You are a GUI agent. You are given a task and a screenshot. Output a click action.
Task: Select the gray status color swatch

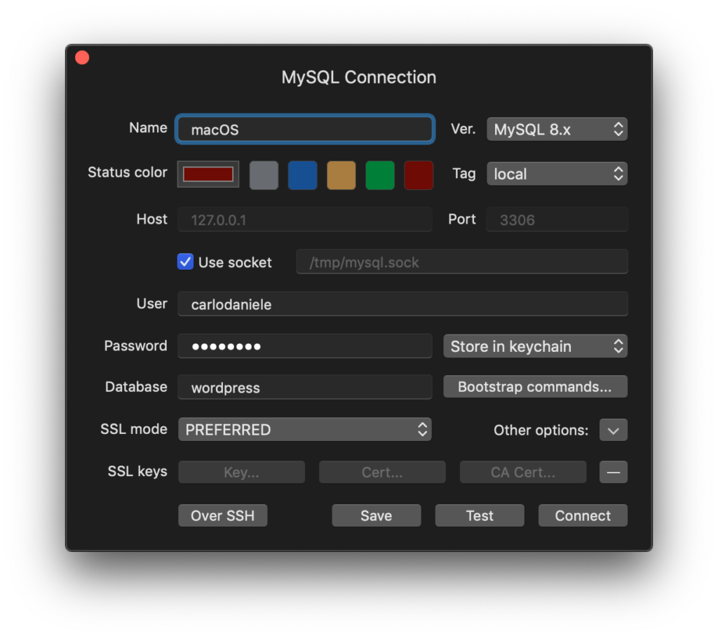pyautogui.click(x=264, y=175)
